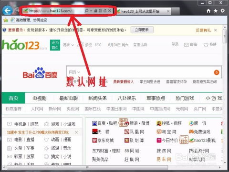Click the orange search badge icon

[x=217, y=72]
